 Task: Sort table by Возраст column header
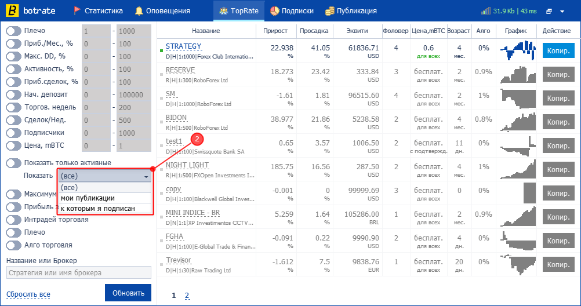459,31
